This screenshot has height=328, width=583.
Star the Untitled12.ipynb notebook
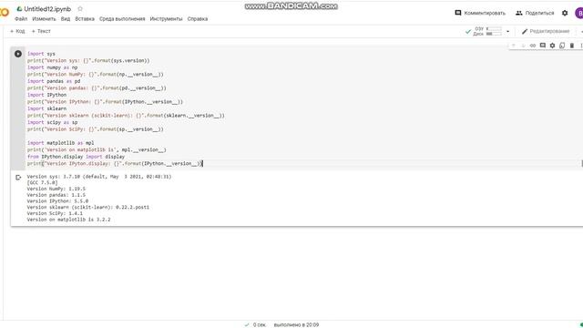tap(80, 8)
